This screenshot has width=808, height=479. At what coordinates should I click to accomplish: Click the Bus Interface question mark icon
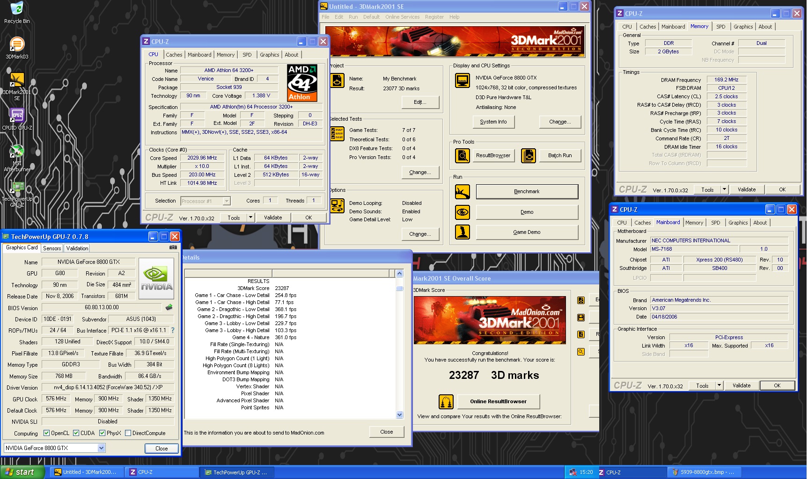pyautogui.click(x=173, y=330)
